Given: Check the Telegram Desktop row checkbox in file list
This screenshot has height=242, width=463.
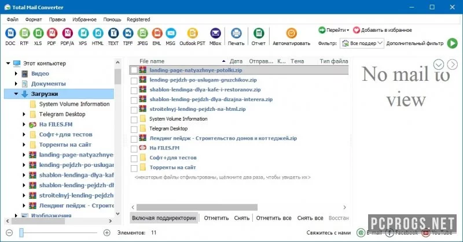Looking at the screenshot, I should point(134,129).
